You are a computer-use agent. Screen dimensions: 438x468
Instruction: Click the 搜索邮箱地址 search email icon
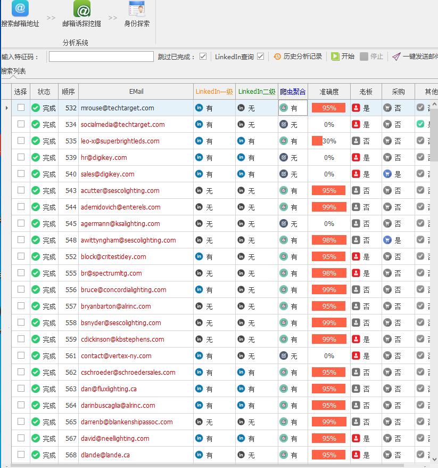[20, 9]
